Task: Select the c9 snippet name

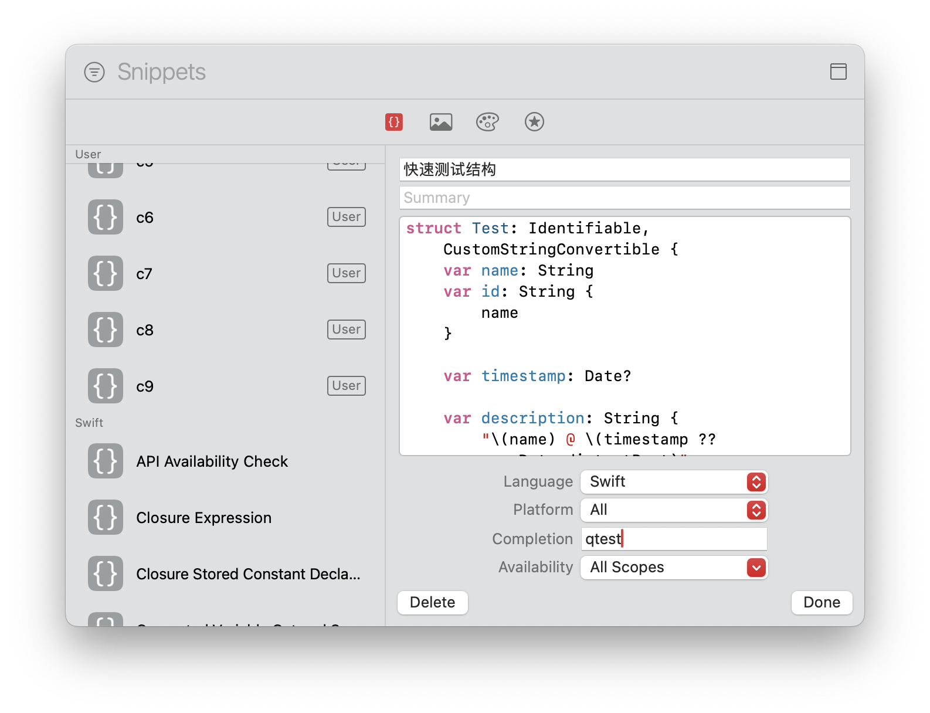Action: [145, 386]
